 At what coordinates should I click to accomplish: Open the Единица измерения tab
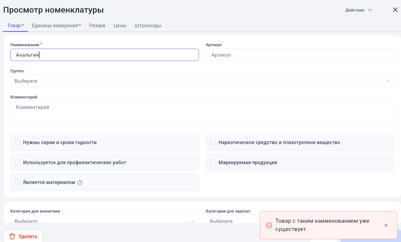pos(56,26)
